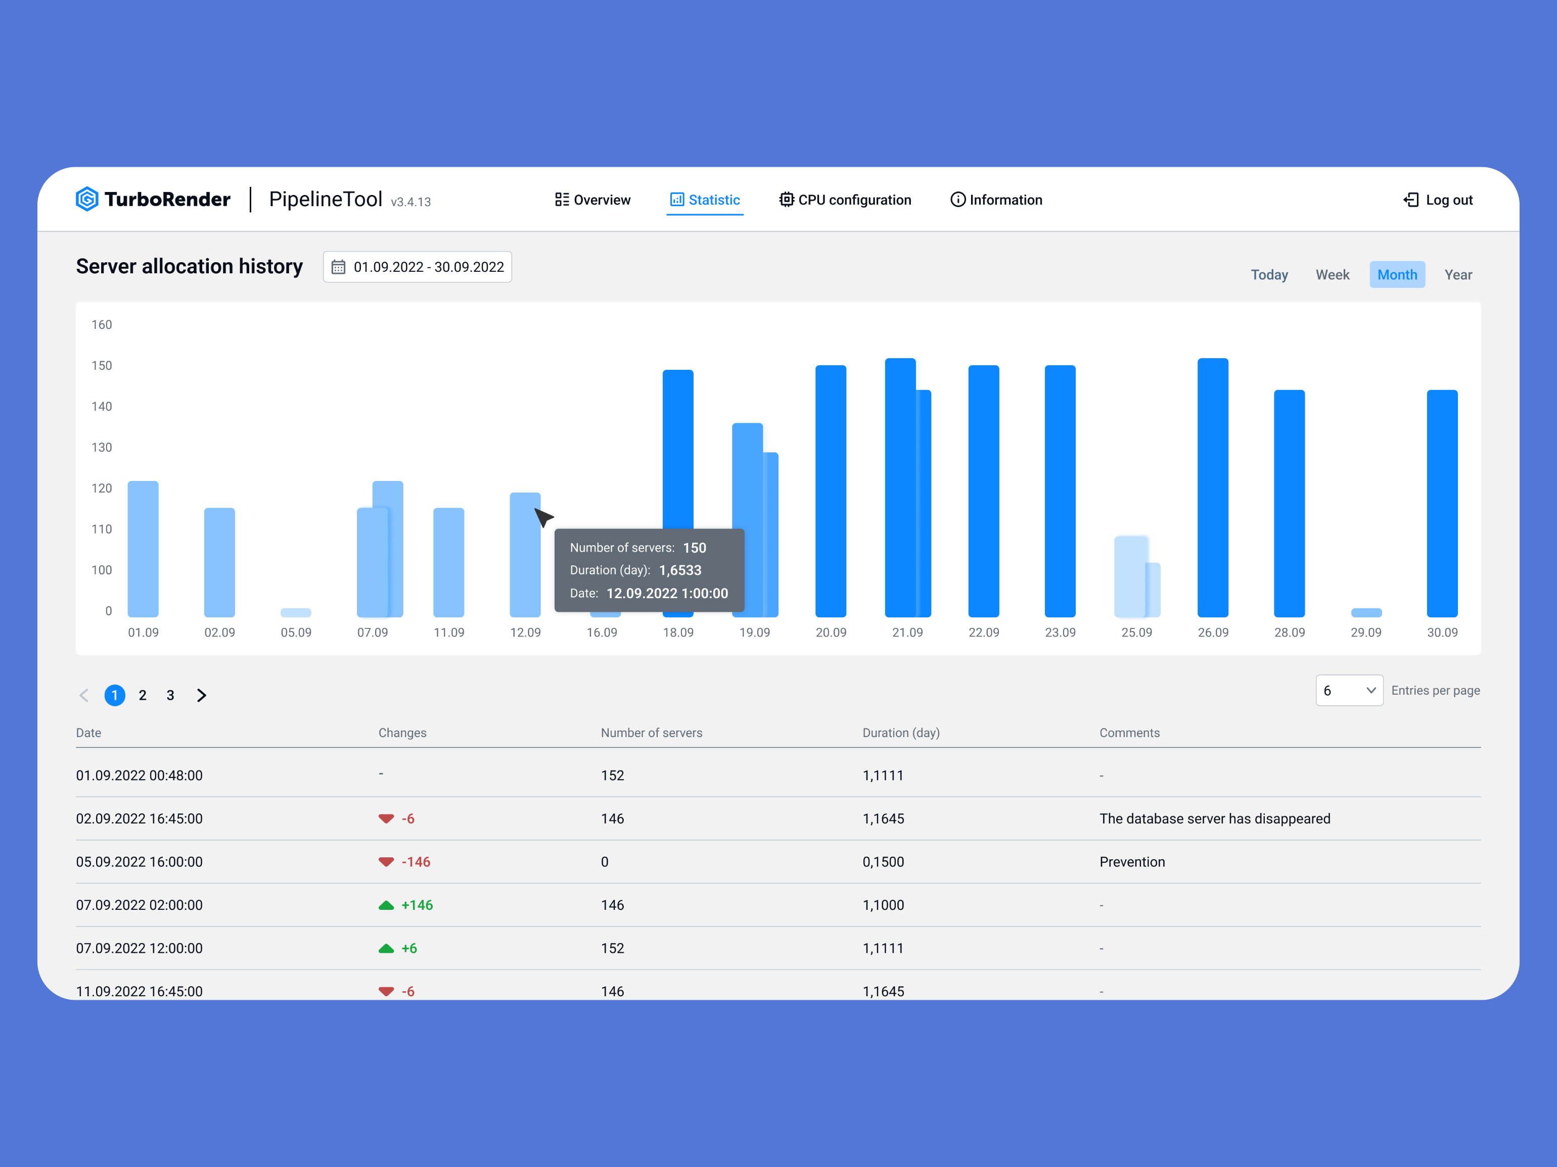Viewport: 1557px width, 1167px height.
Task: Go to next page using right chevron
Action: pos(202,695)
